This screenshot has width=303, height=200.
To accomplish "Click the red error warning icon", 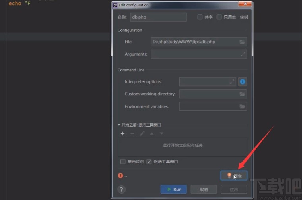I will [x=120, y=176].
